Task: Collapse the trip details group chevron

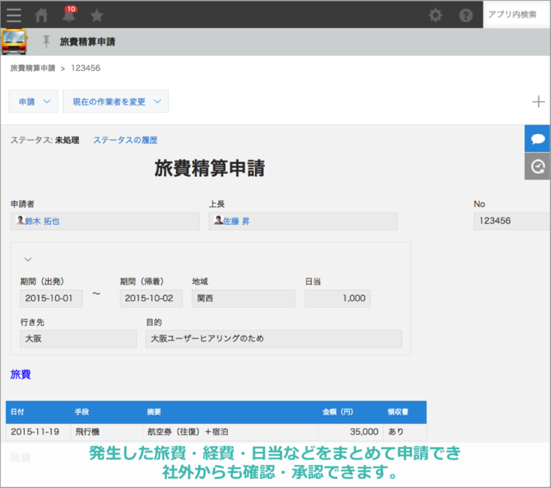Action: (x=28, y=259)
